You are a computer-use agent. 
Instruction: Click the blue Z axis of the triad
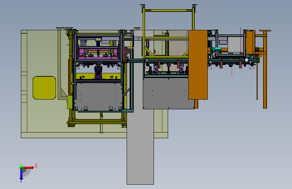pos(21,175)
